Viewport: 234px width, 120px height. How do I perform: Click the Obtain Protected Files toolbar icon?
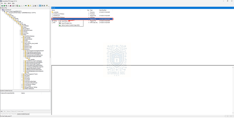(x=28, y=6)
